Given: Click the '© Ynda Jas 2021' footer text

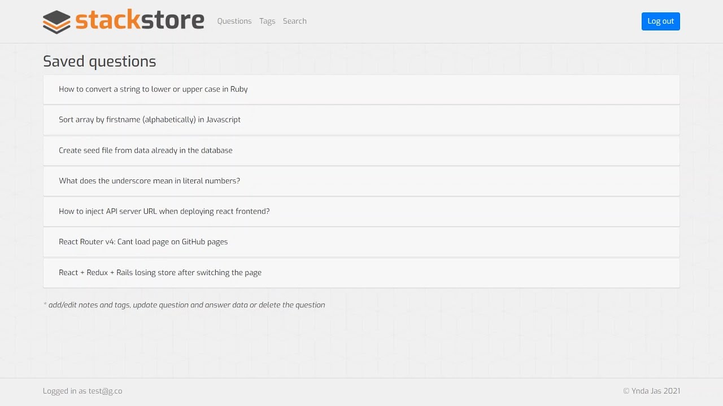Looking at the screenshot, I should [651, 391].
